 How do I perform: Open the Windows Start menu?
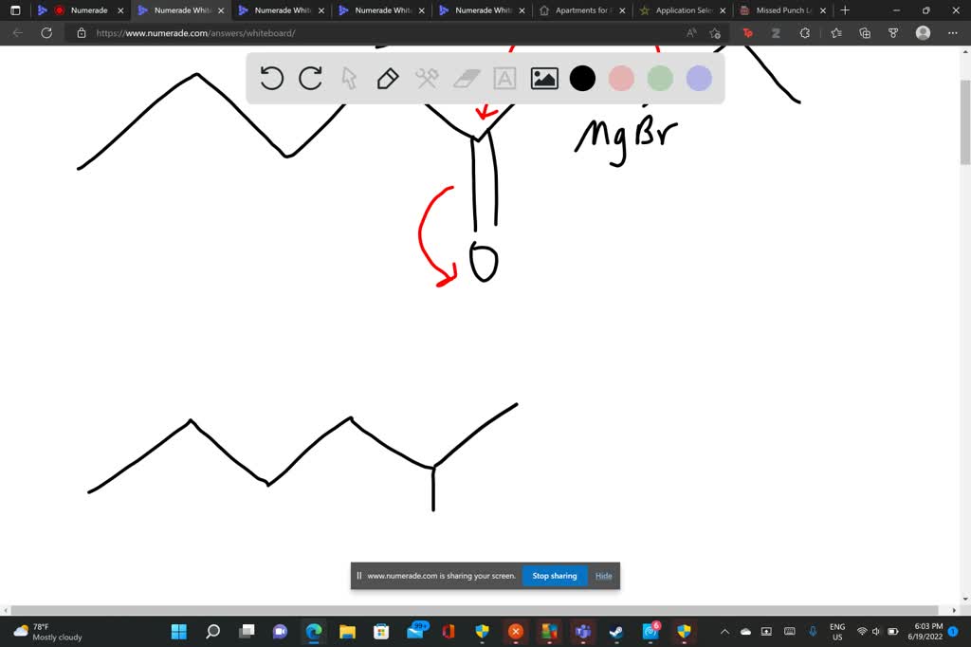178,631
